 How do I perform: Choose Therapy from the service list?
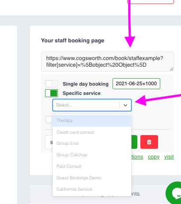click(x=92, y=121)
